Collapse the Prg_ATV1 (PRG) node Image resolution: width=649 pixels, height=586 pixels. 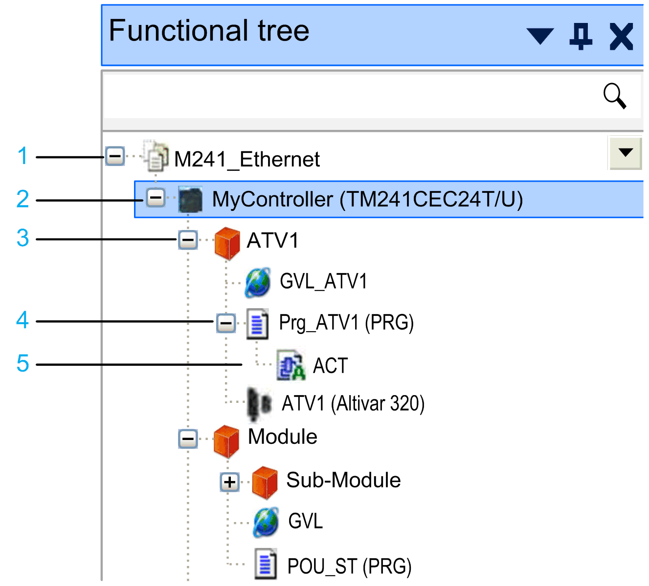[x=225, y=323]
